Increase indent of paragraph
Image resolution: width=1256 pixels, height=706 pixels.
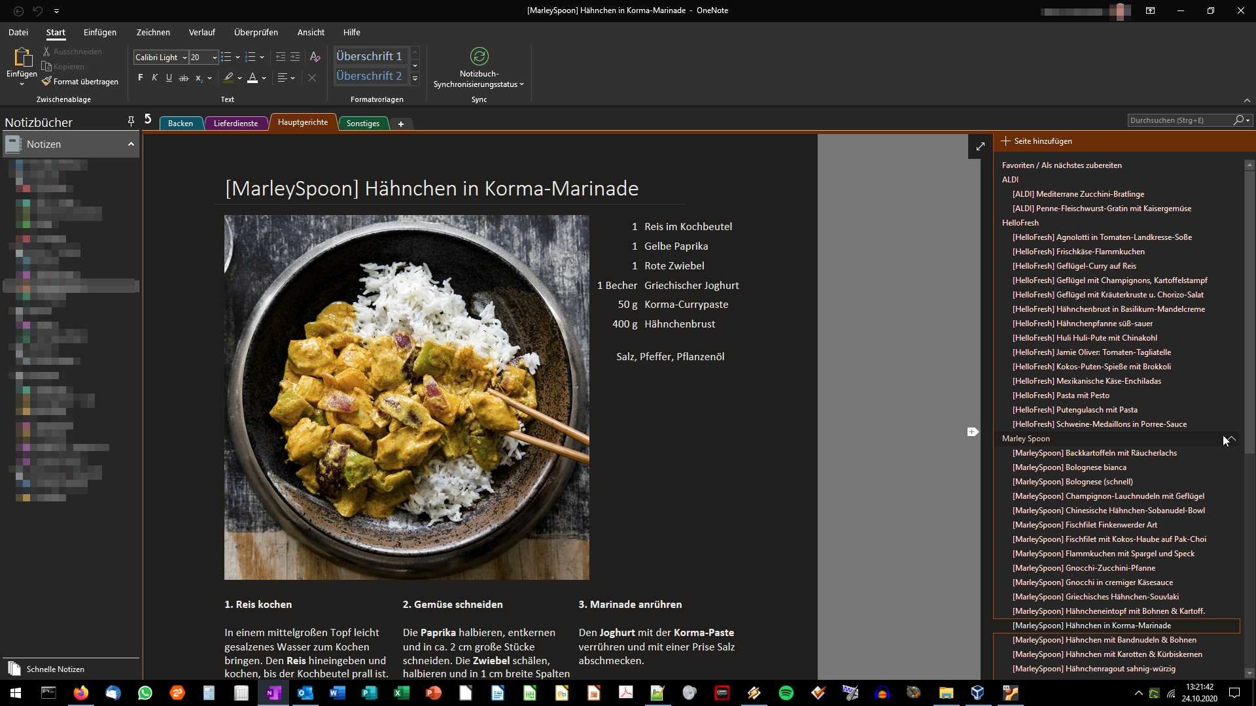point(295,57)
